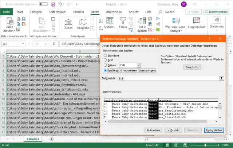Click Text in Spalten icon
Screen dimensions: 233x148
coord(142,24)
